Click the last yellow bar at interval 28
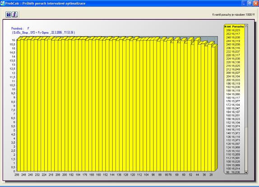 [213, 109]
